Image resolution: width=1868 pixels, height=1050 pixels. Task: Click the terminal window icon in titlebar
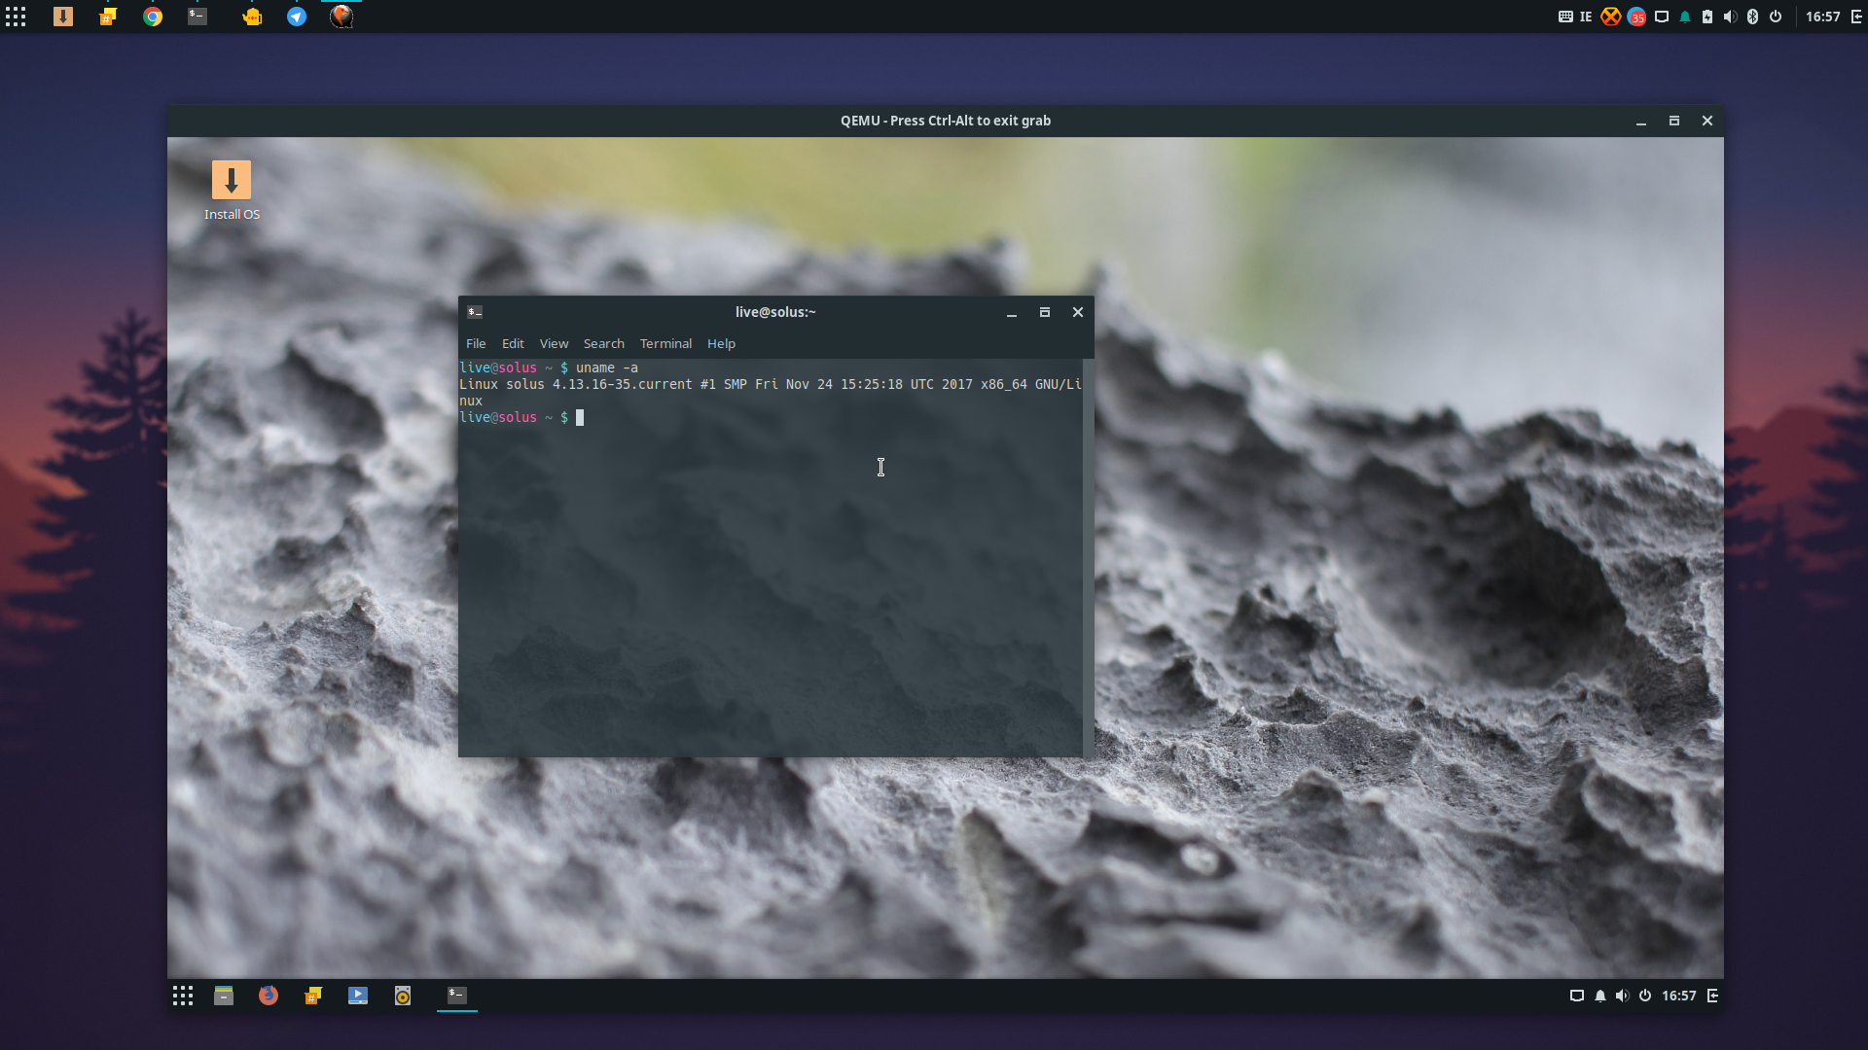[x=475, y=312]
